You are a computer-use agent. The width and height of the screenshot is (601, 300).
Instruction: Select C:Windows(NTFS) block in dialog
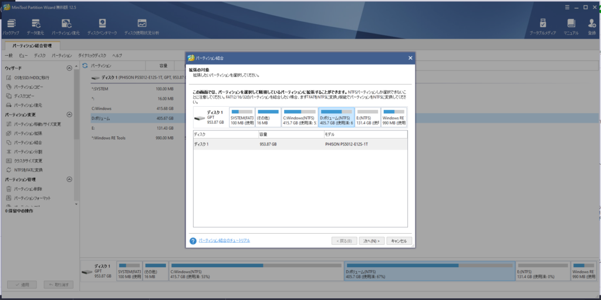click(299, 117)
